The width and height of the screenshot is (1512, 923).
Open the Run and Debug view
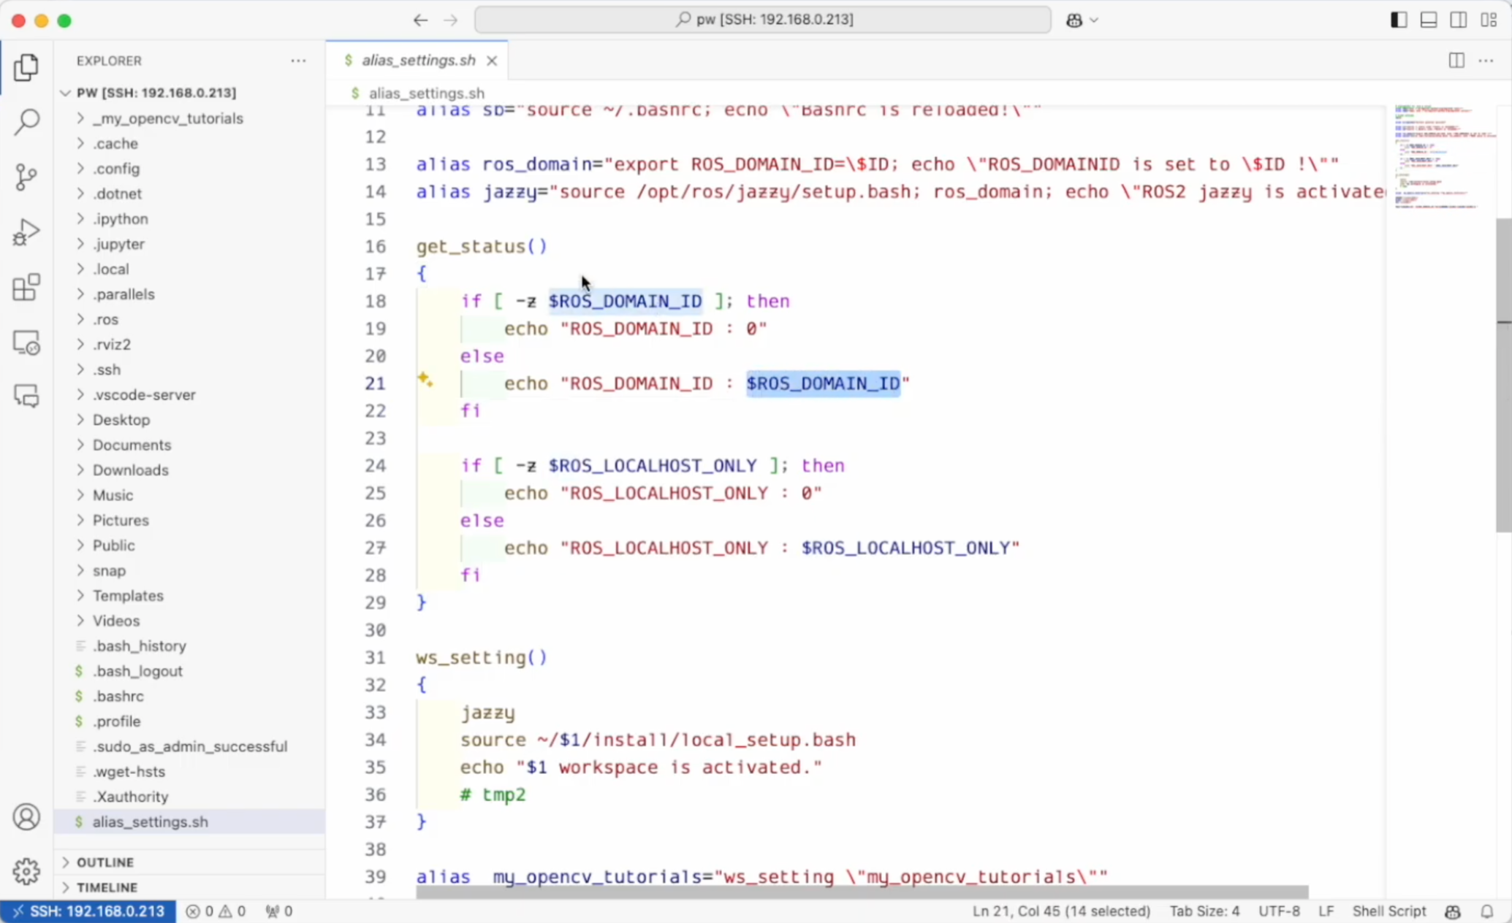point(26,233)
